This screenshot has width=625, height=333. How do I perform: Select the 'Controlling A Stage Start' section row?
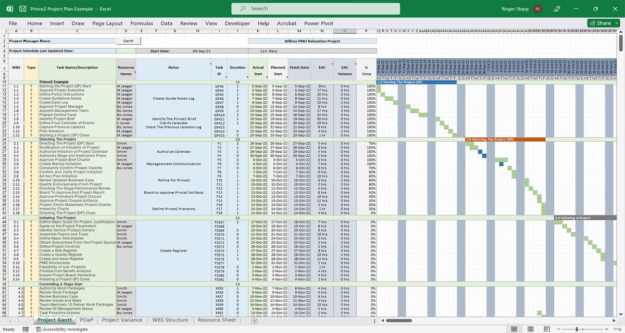[192, 284]
